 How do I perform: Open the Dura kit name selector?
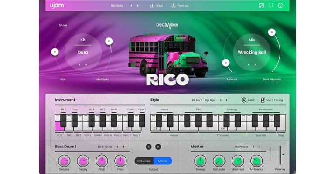point(83,52)
